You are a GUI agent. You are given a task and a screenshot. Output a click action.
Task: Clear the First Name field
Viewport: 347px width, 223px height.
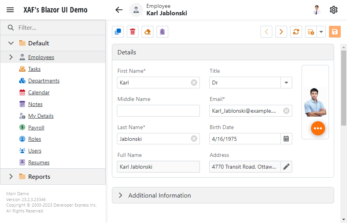(194, 83)
